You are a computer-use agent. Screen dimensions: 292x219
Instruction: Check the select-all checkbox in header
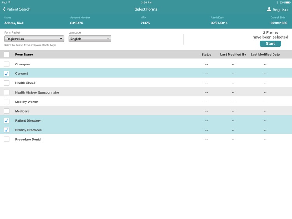point(7,55)
